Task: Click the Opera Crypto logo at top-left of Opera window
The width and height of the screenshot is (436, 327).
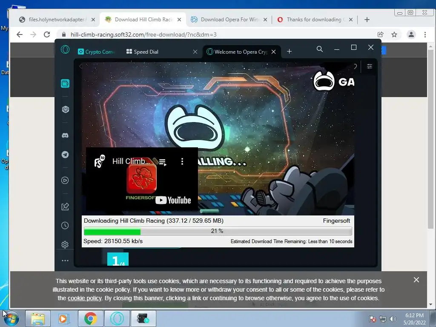Action: [x=65, y=49]
